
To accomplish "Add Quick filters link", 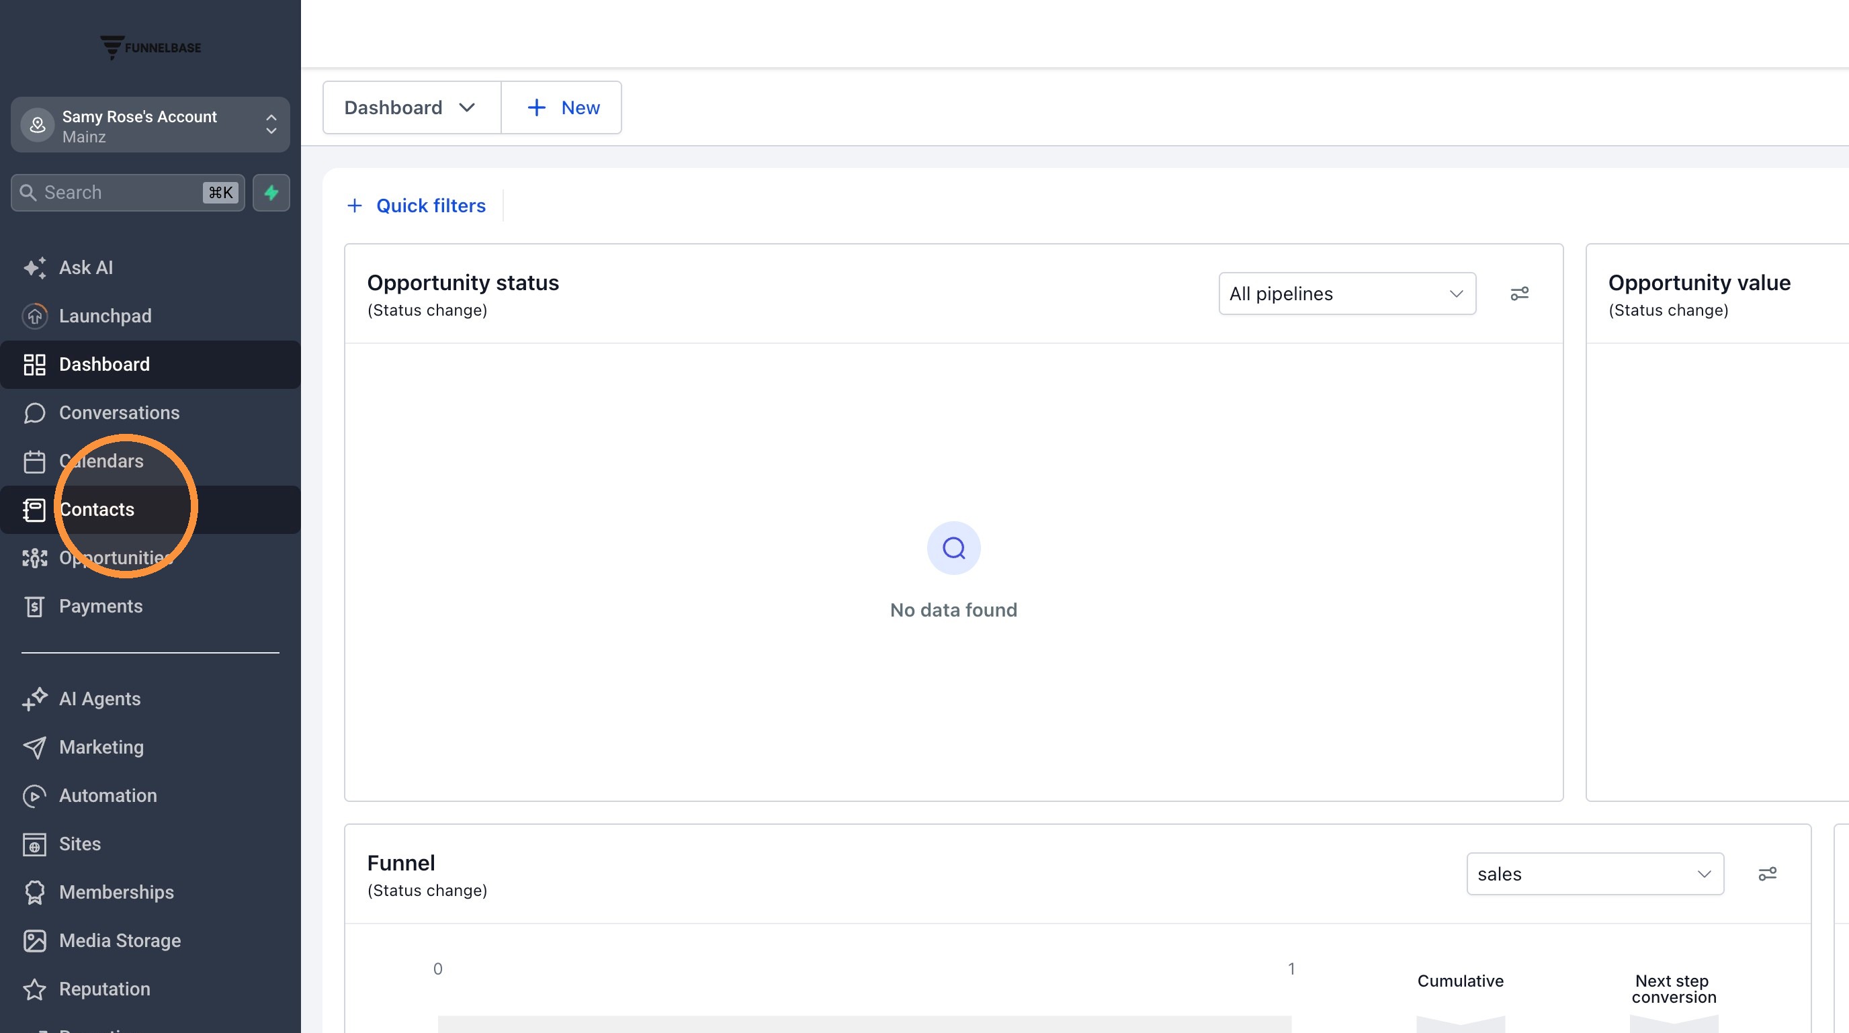I will [416, 206].
